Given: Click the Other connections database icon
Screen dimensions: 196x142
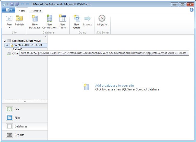Looking at the screenshot, I should (9, 53).
